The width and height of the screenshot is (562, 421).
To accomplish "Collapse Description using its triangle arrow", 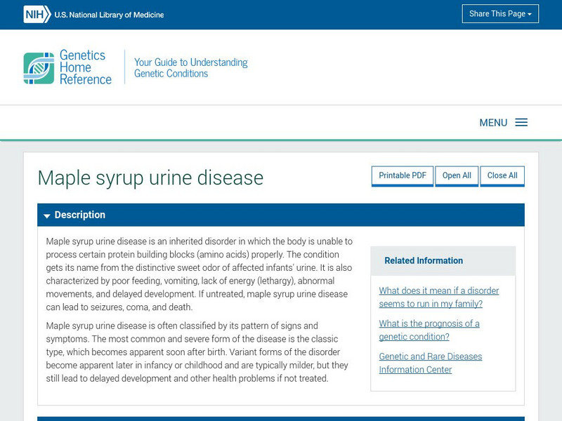I will [x=46, y=215].
